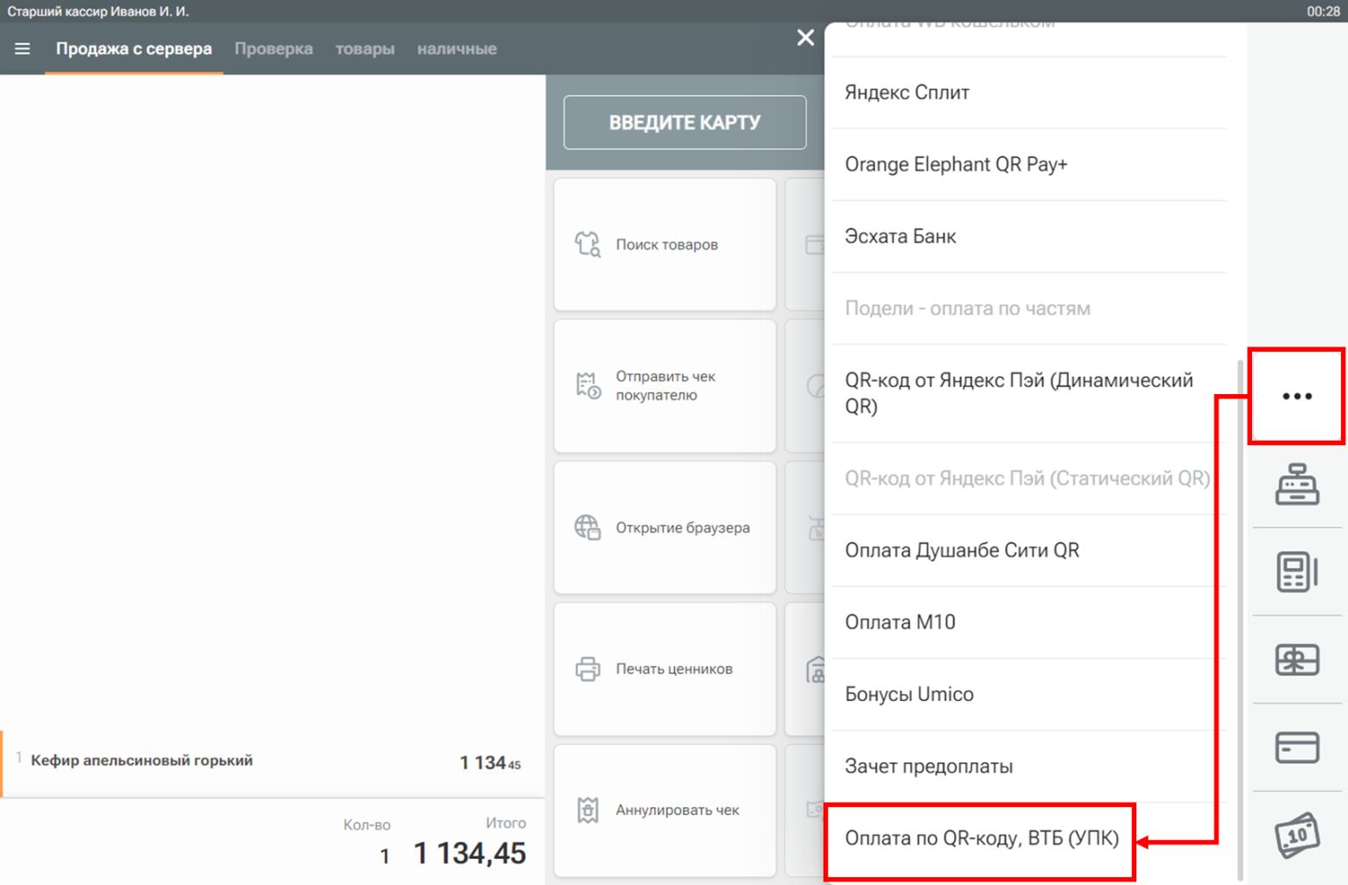
Task: Choose Зачет предоплаты payment
Action: pyautogui.click(x=1029, y=767)
